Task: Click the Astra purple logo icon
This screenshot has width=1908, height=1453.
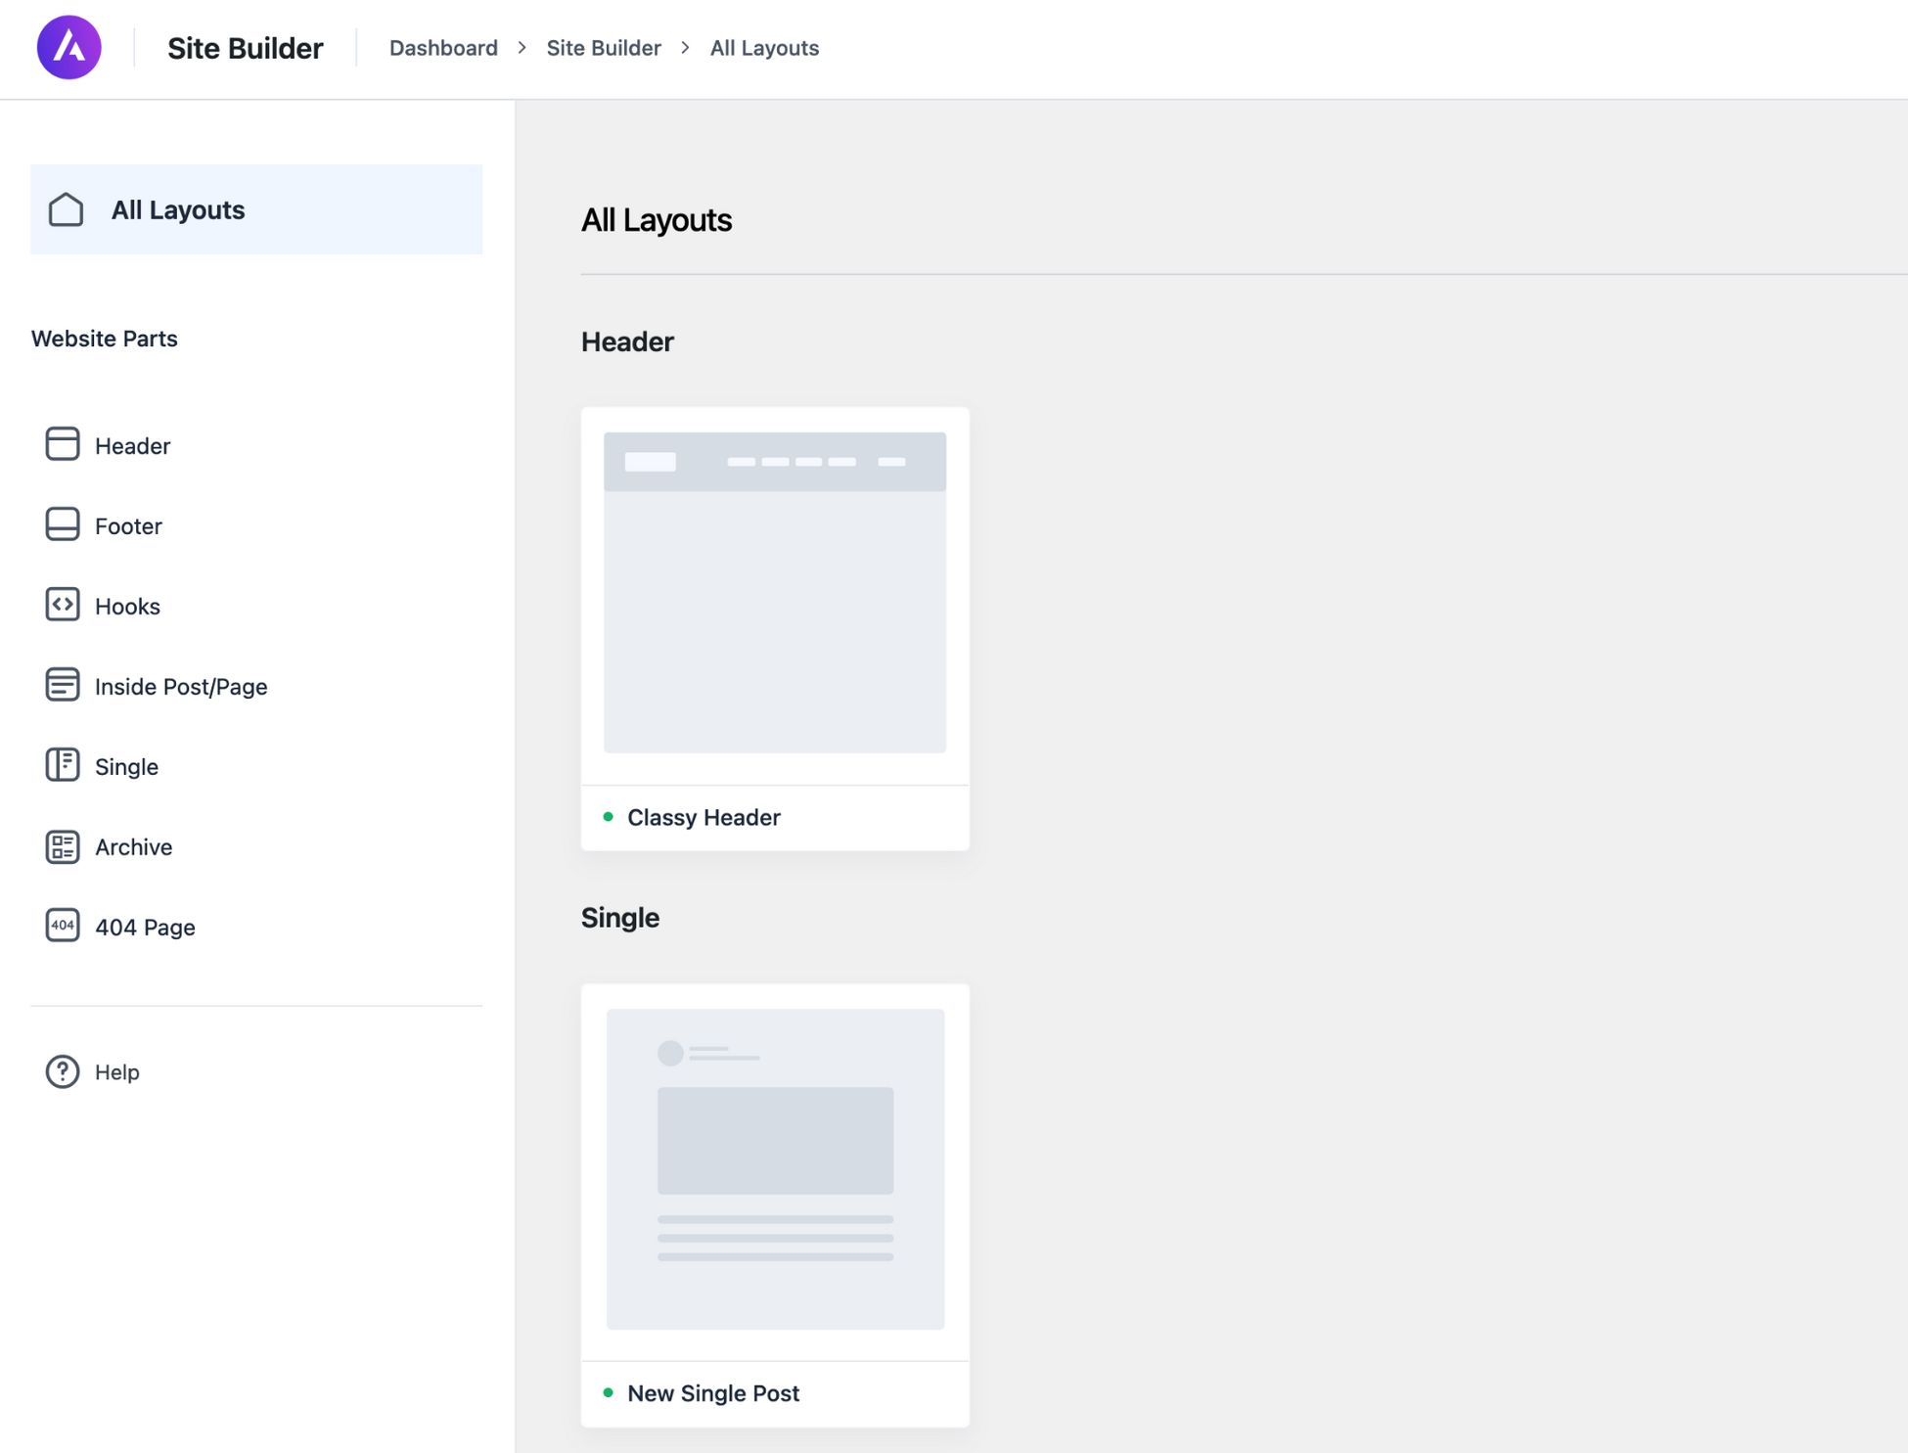Action: coord(68,47)
